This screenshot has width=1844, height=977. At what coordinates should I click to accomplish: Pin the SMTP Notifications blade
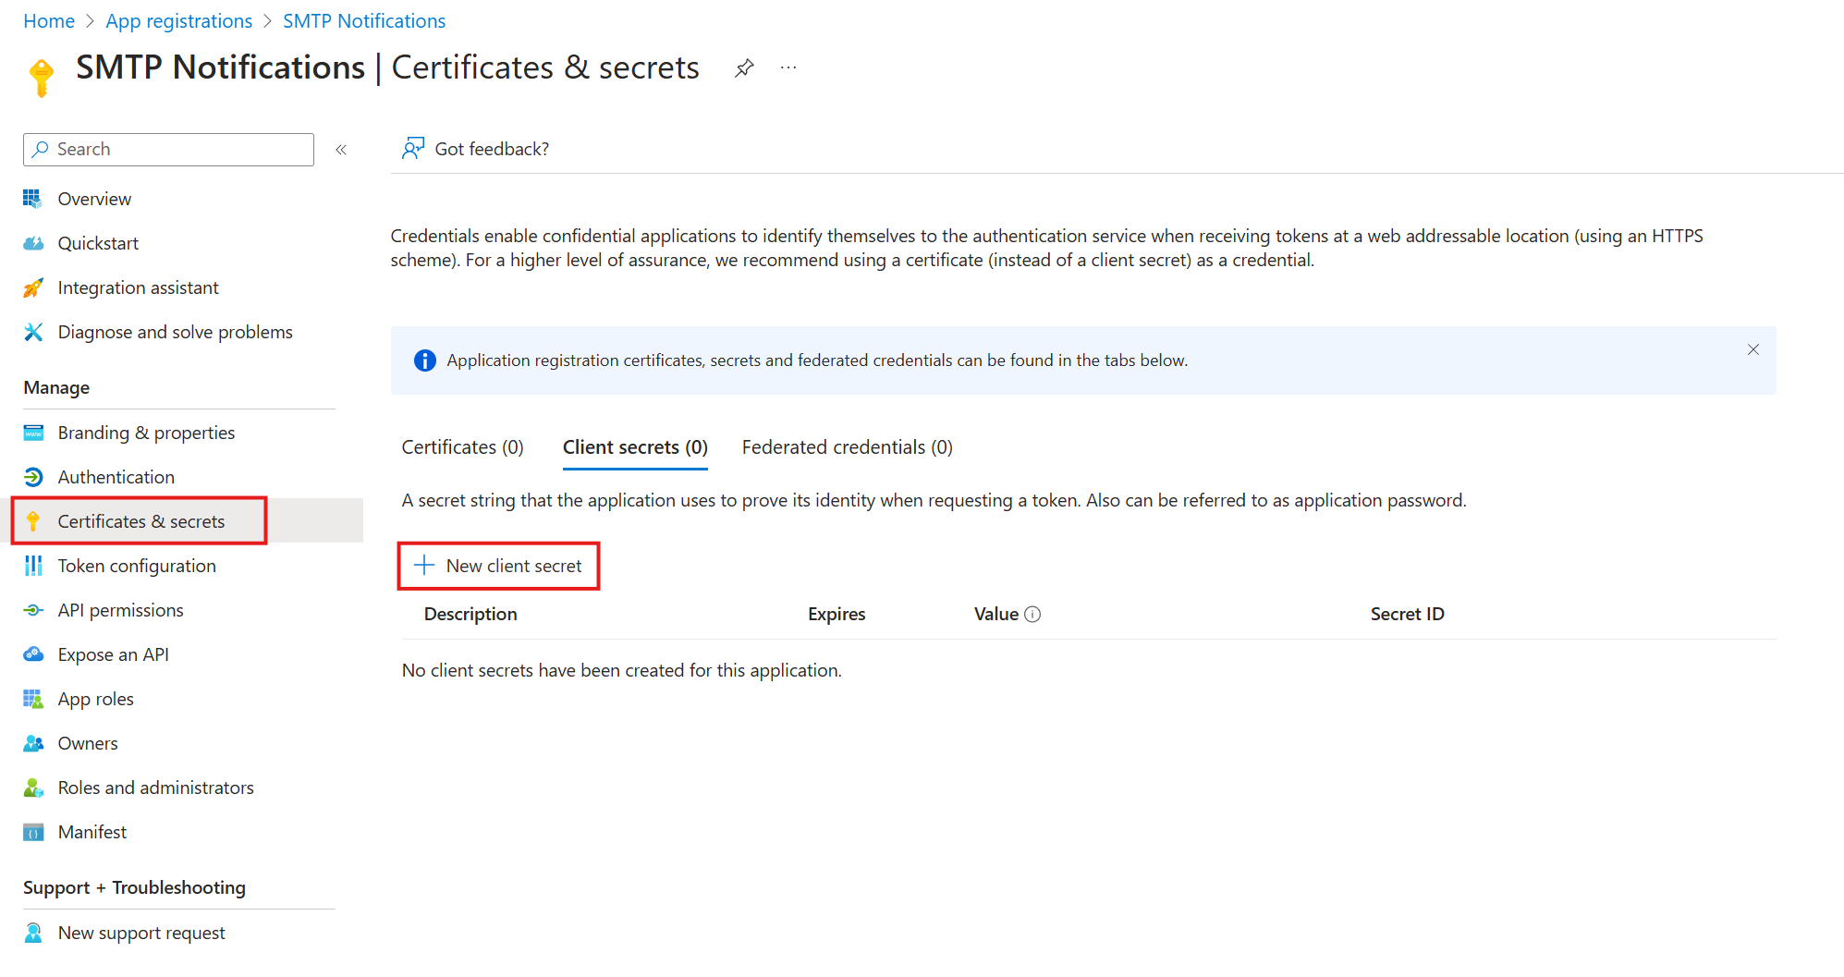pos(744,67)
